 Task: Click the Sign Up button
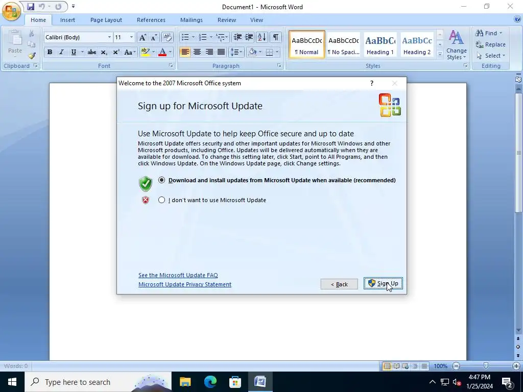[383, 283]
